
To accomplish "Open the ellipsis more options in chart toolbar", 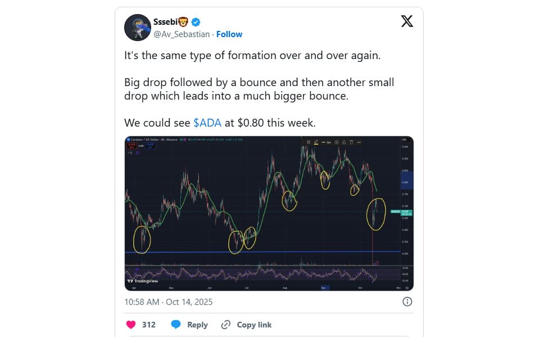I will pyautogui.click(x=359, y=142).
